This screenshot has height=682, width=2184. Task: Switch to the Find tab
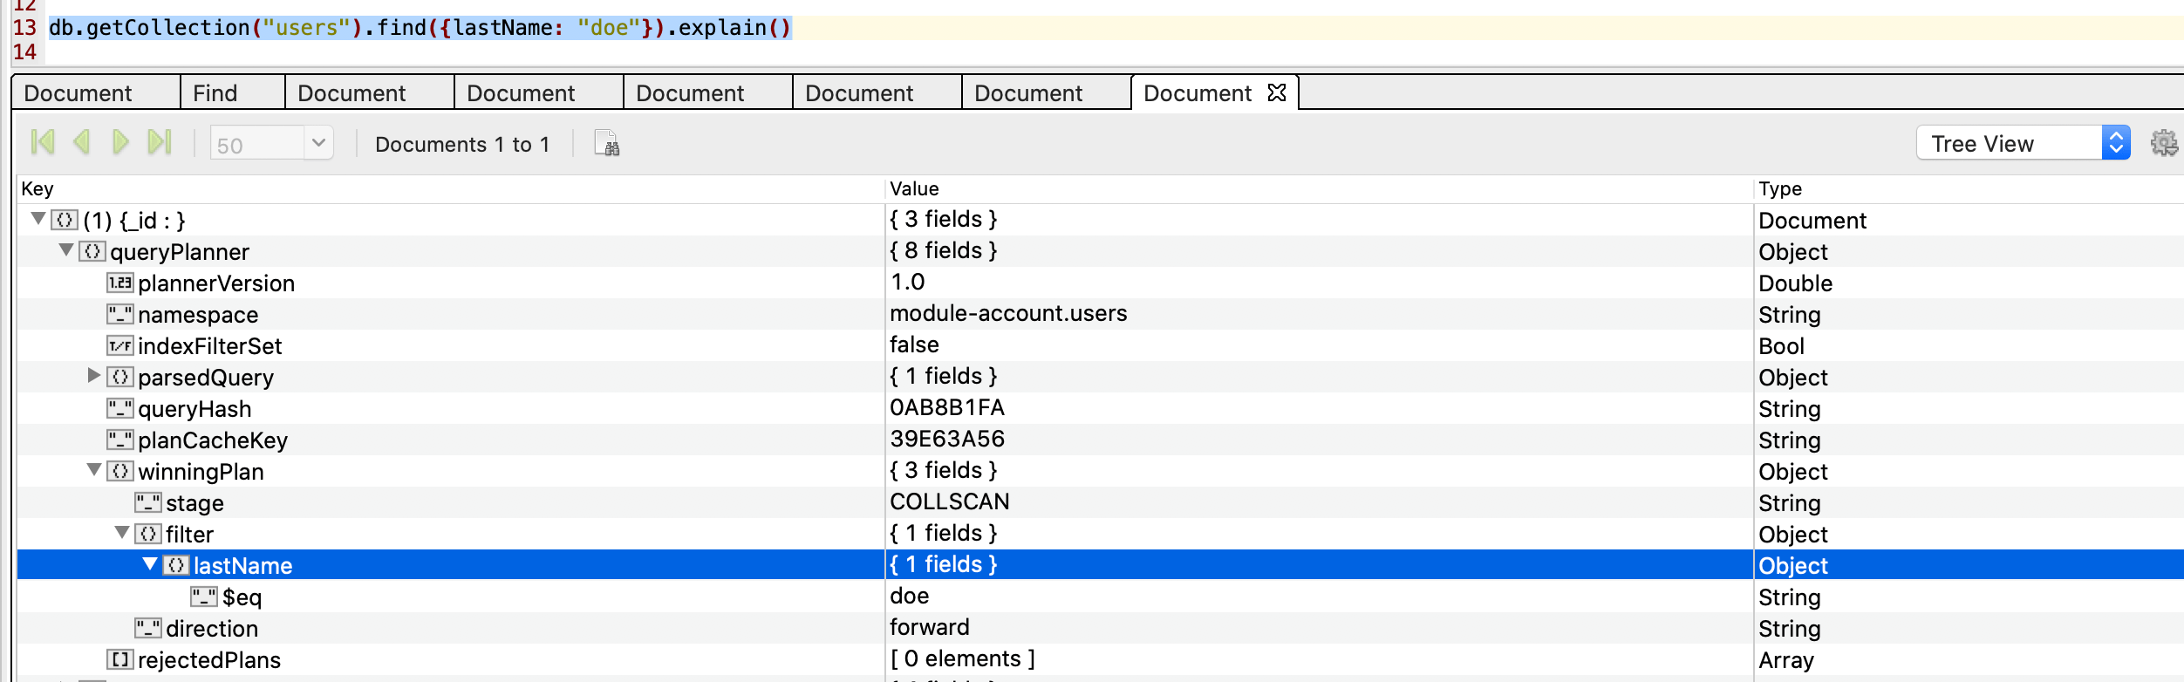(x=215, y=93)
